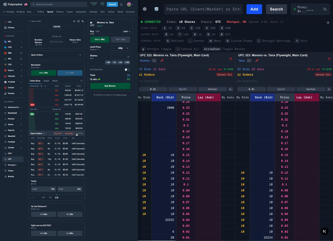This screenshot has height=241, width=333.
Task: Click the Buy Moreno button
Action: [110, 86]
